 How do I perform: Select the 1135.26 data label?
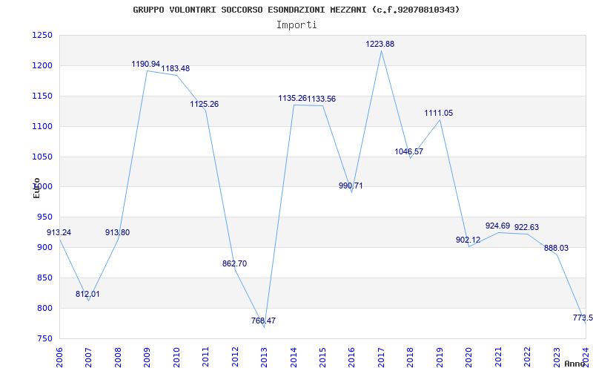point(292,99)
